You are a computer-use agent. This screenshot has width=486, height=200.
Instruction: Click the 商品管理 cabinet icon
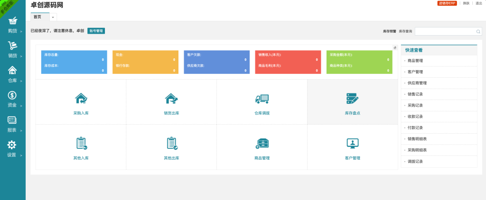coord(262,143)
